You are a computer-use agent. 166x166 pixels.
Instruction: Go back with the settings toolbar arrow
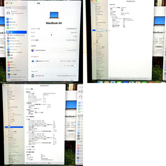[31, 3]
